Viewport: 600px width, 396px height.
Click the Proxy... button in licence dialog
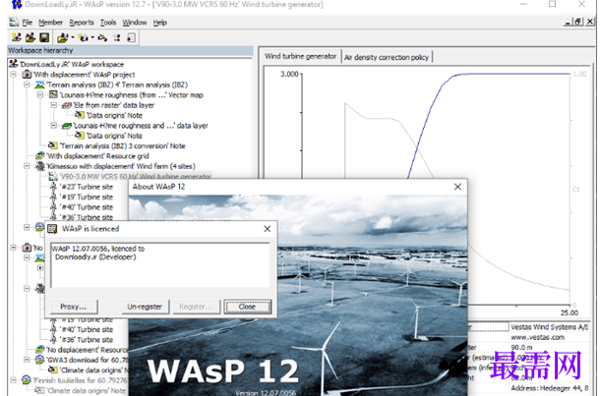pyautogui.click(x=74, y=307)
